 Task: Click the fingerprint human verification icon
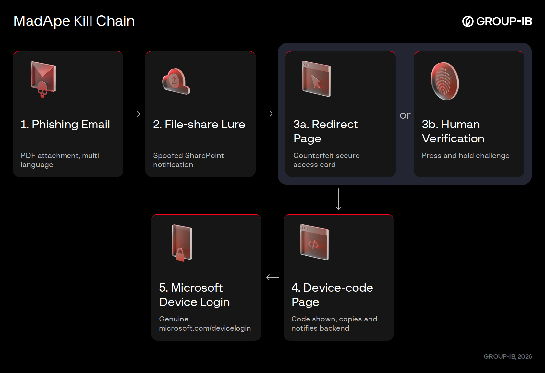point(445,81)
